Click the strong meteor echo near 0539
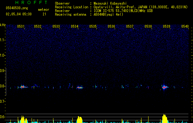The image size is (193, 123). tap(164, 87)
